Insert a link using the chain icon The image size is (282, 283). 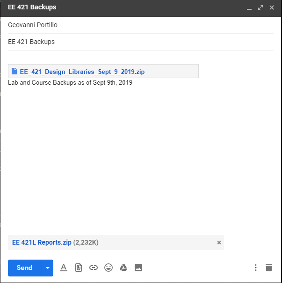click(94, 268)
